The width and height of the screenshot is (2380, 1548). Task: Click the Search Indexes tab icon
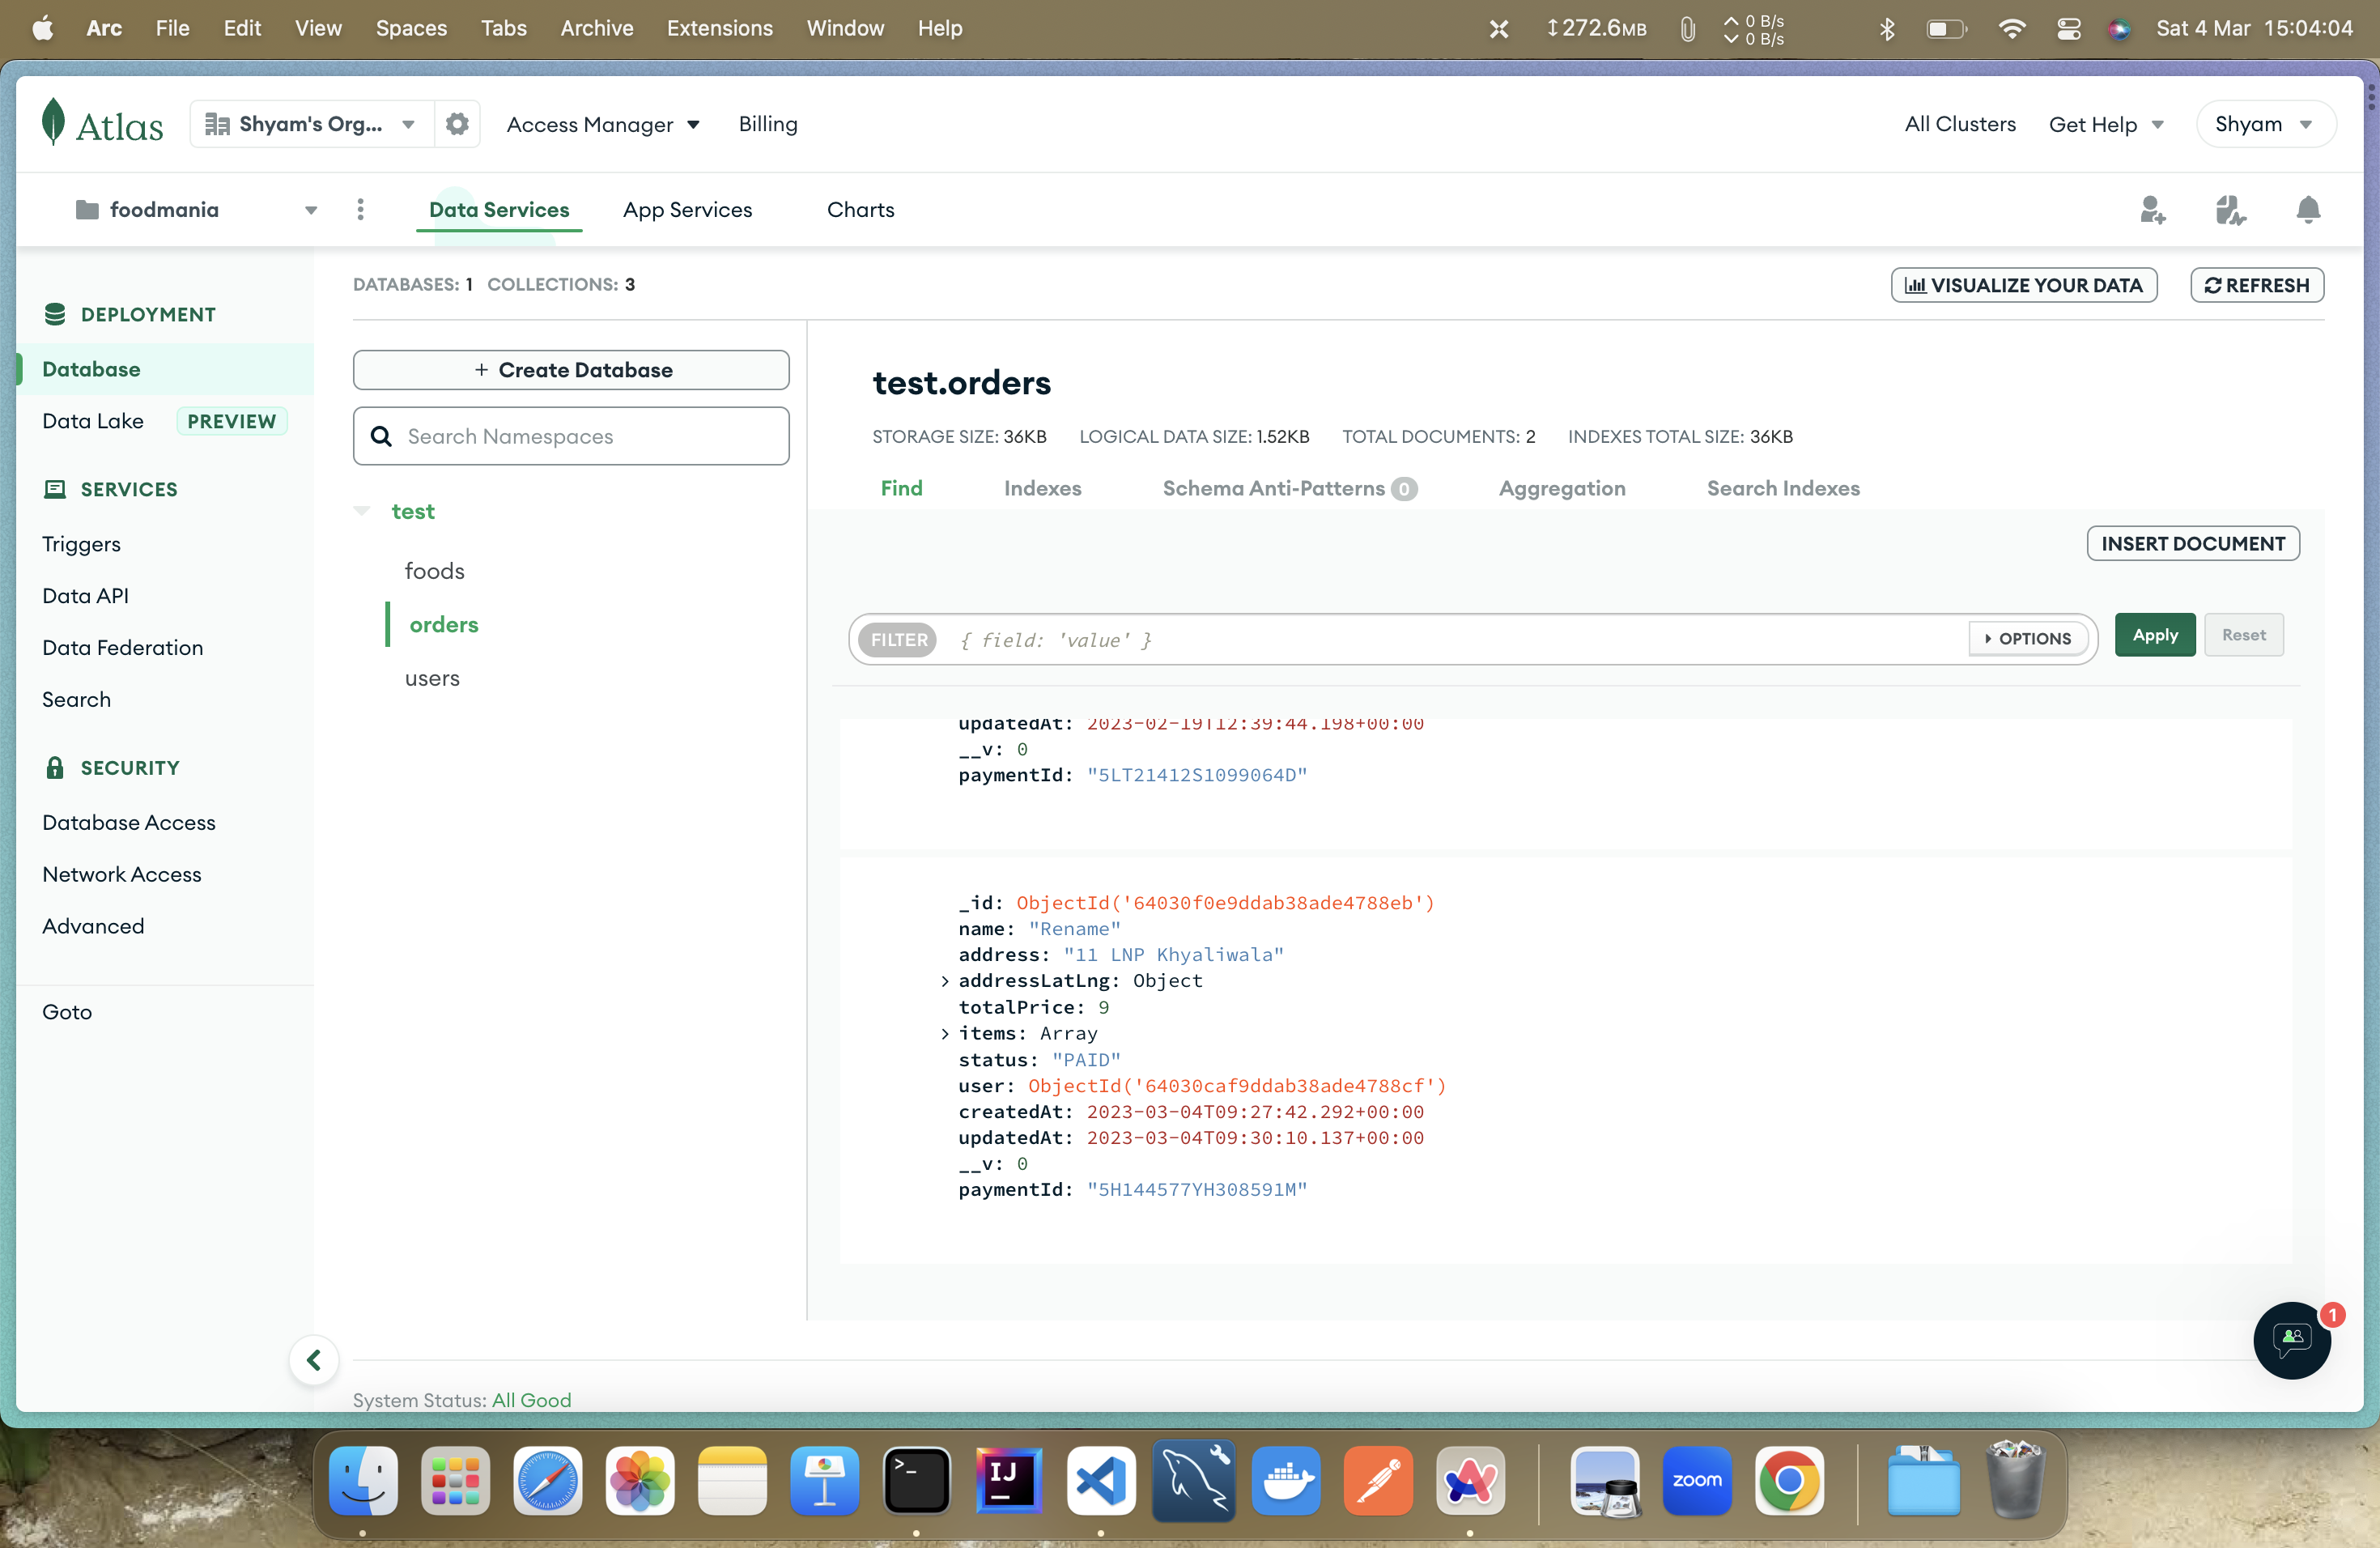tap(1783, 487)
